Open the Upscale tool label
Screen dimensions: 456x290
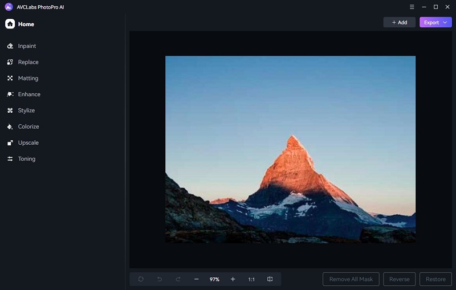point(28,142)
